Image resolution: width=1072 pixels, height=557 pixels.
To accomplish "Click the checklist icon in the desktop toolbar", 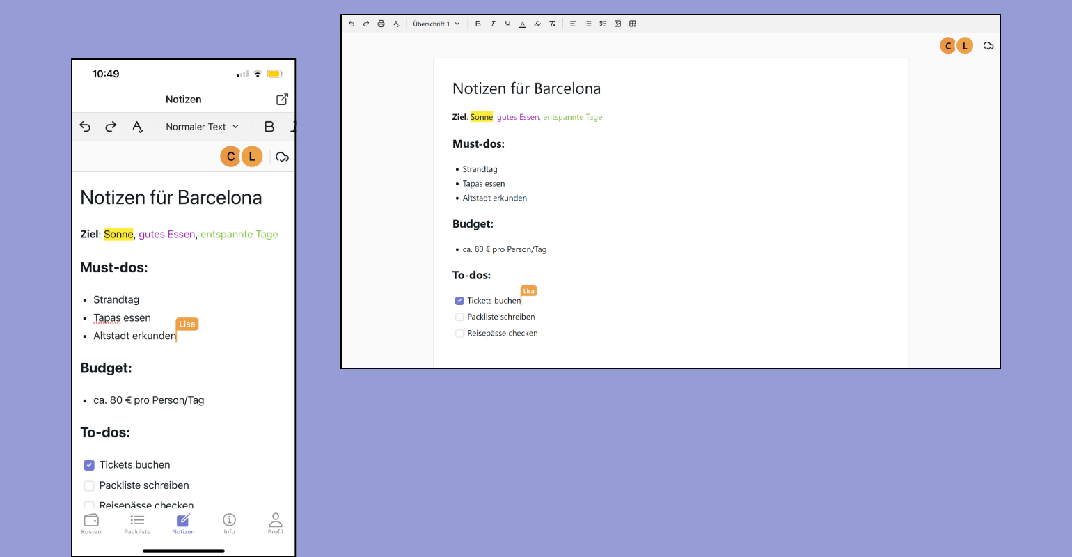I will tap(603, 24).
